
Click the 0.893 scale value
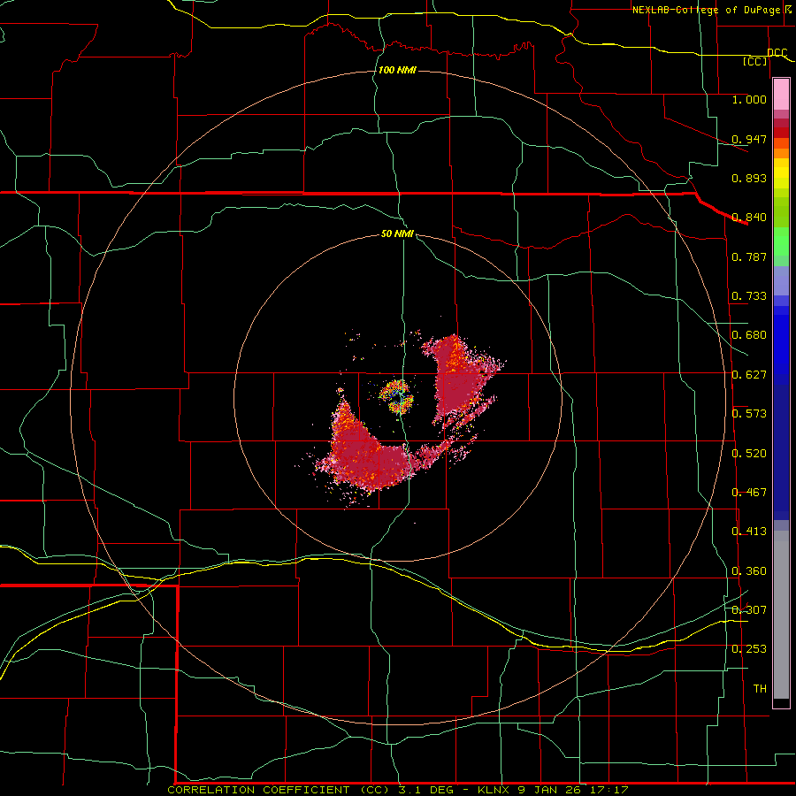pyautogui.click(x=749, y=178)
